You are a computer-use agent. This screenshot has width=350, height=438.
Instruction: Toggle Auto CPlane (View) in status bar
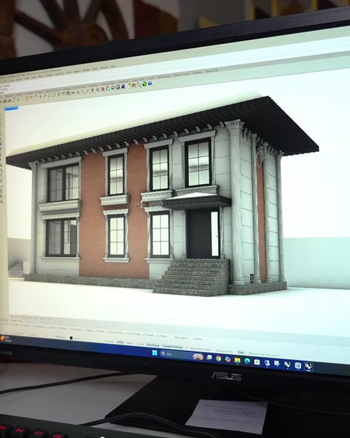200,349
